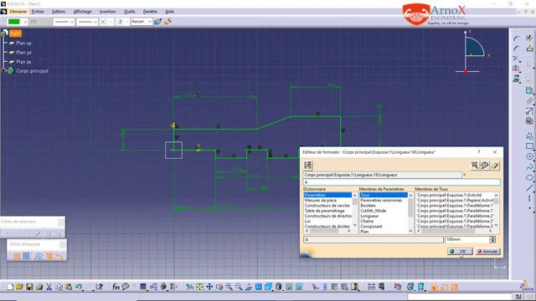Select Part1 root in the tree
This screenshot has width=536, height=301.
pyautogui.click(x=15, y=33)
